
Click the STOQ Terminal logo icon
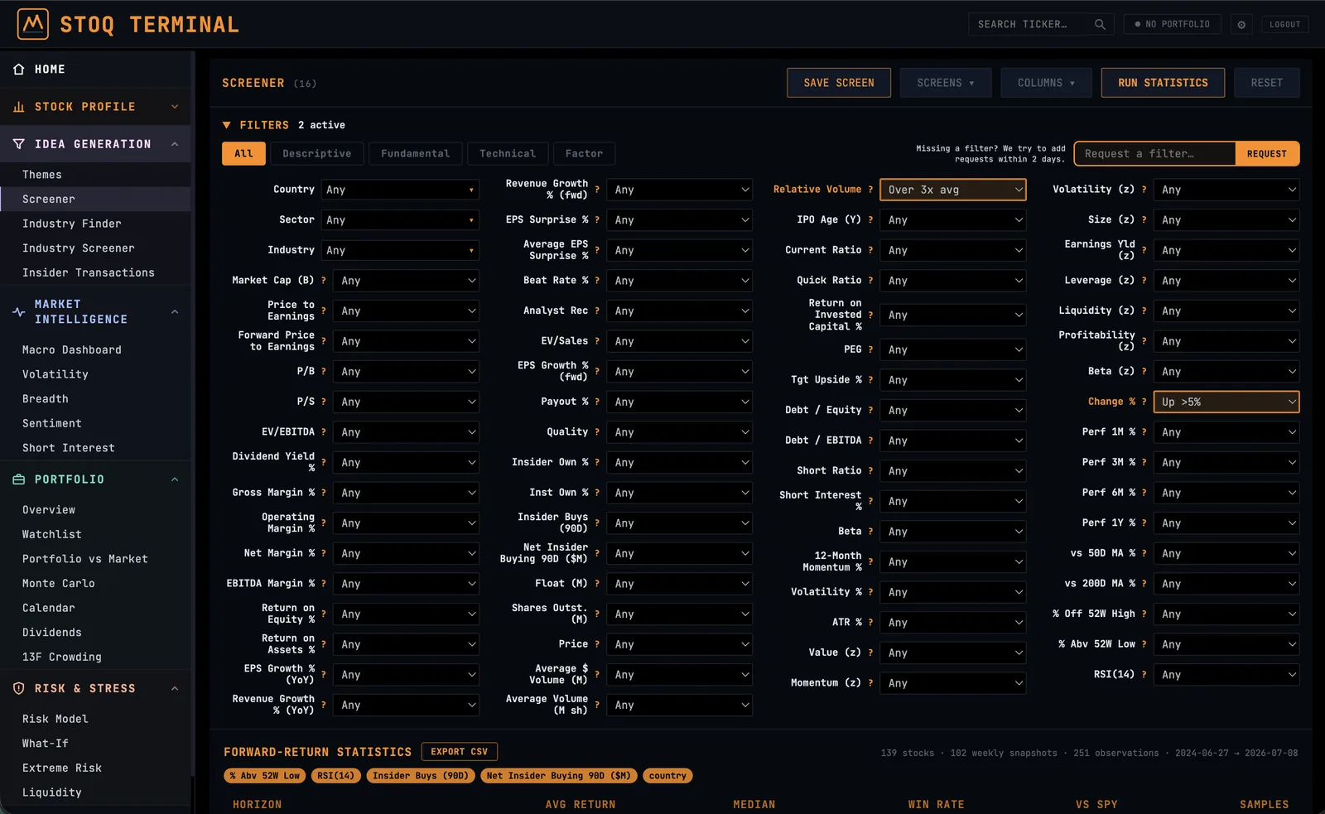(33, 24)
